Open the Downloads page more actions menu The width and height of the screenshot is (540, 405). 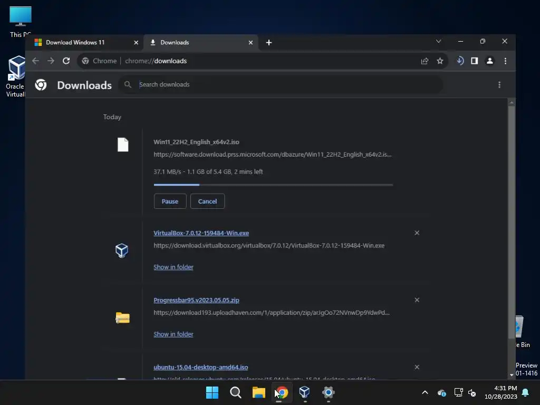[x=499, y=85]
